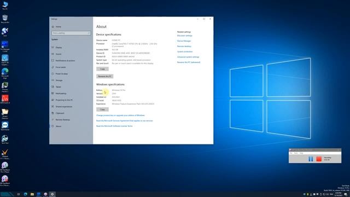350x197 pixels.
Task: Stop the screen recording with red button
Action: [x=319, y=159]
